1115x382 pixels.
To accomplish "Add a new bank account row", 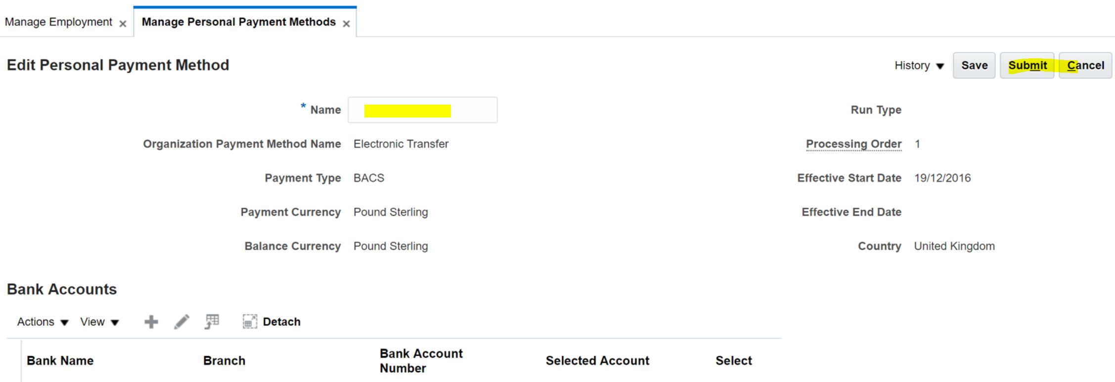I will point(151,322).
